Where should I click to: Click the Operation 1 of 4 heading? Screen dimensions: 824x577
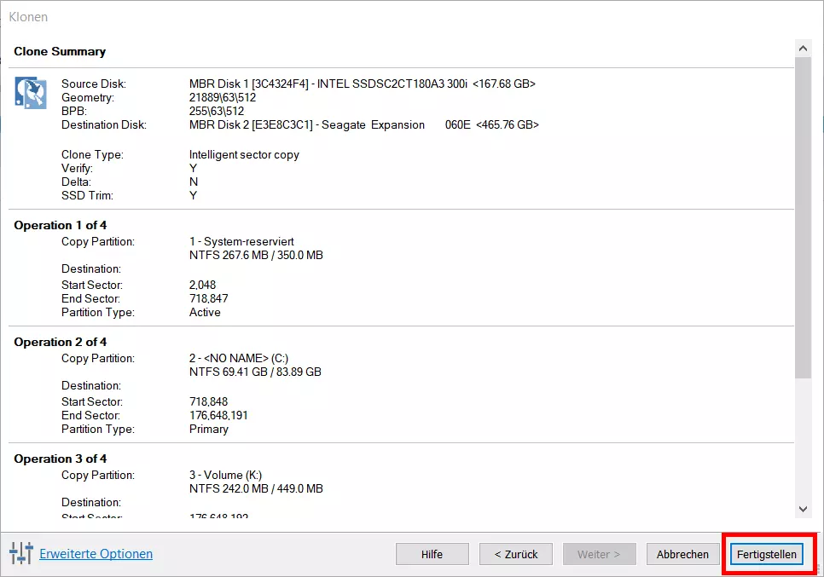61,225
